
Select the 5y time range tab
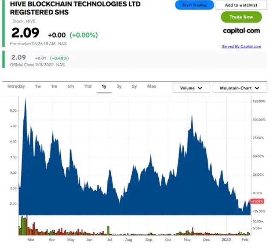point(134,86)
